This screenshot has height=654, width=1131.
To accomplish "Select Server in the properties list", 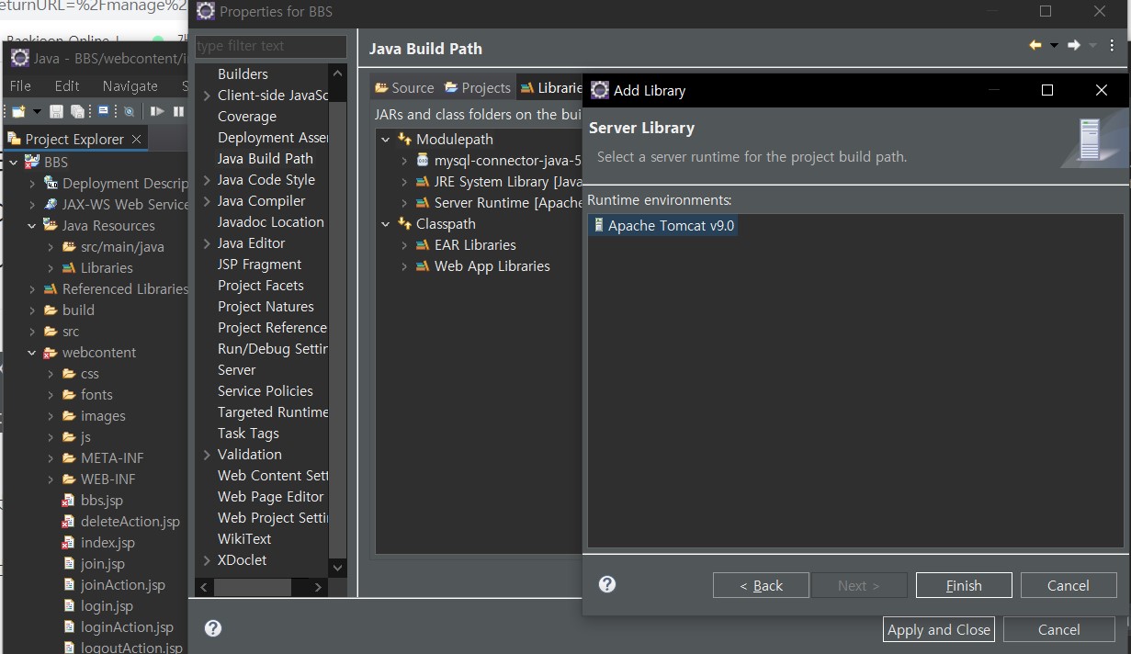I will (x=236, y=370).
